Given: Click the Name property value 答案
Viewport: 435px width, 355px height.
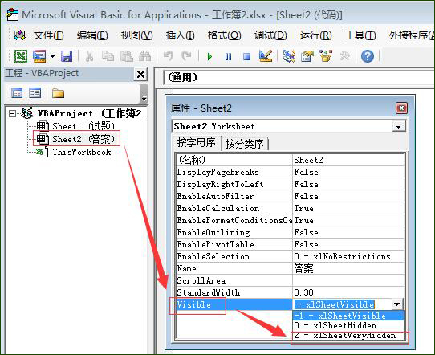Looking at the screenshot, I should click(x=348, y=268).
